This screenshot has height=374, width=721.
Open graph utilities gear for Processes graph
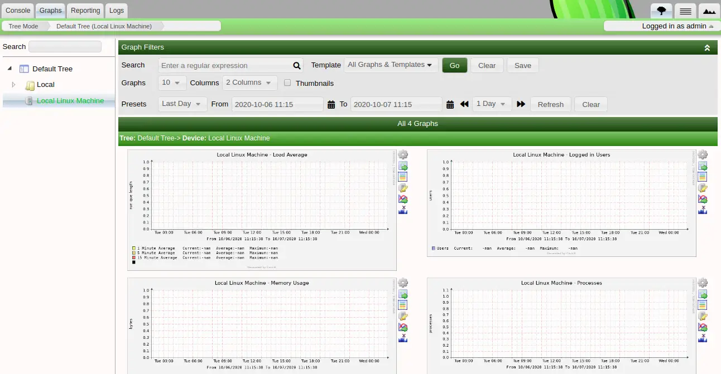(703, 283)
